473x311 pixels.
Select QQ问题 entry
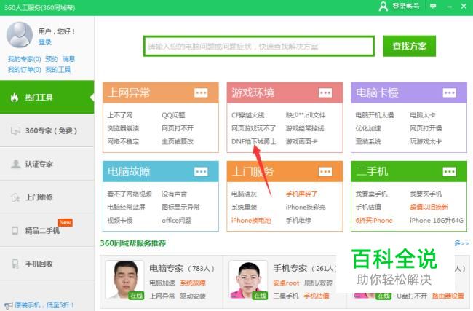tap(173, 115)
